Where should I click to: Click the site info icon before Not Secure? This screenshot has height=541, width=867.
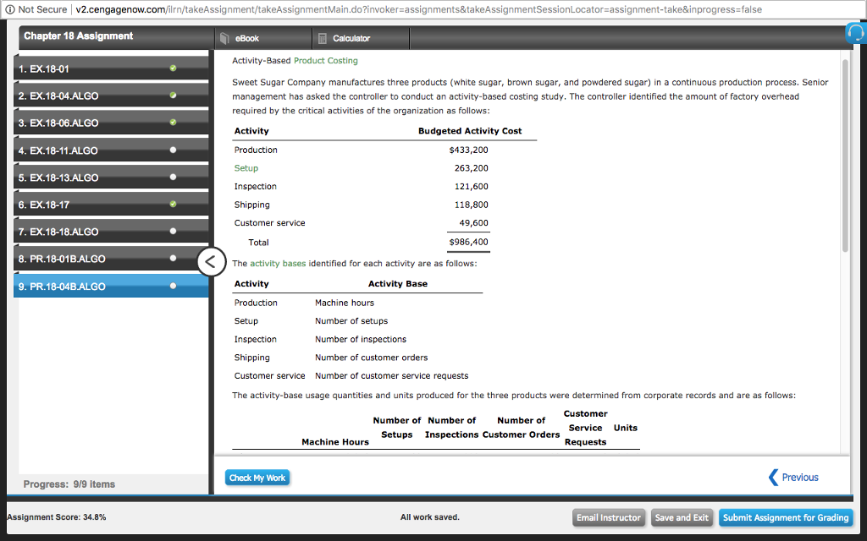click(10, 9)
